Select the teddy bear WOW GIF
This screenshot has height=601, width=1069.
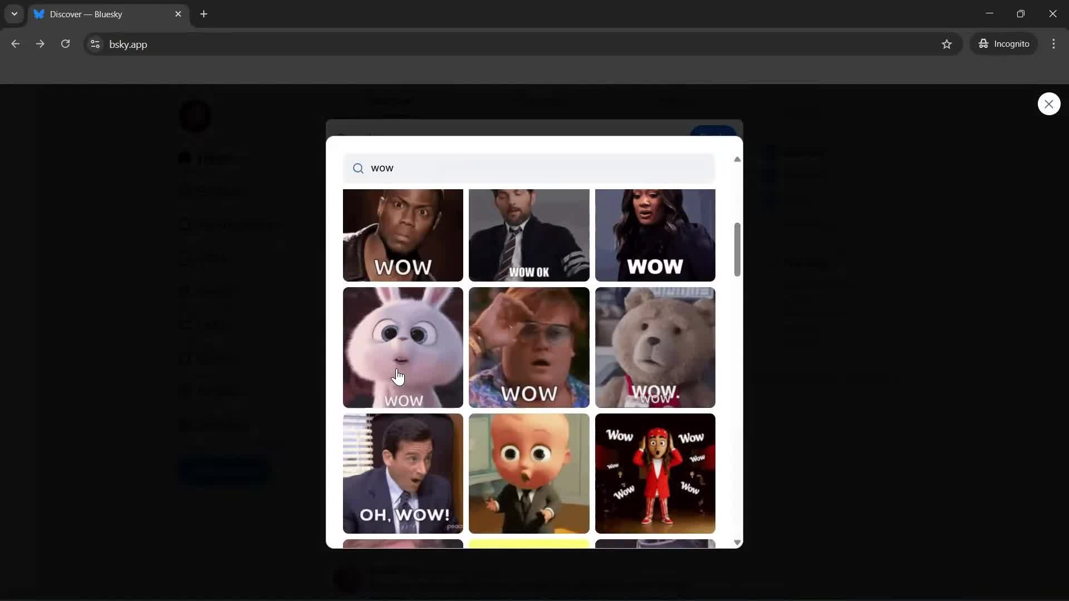655,347
